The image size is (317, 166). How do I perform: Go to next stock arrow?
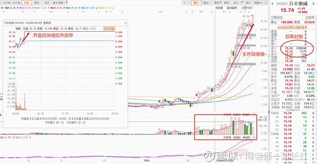pyautogui.click(x=314, y=4)
